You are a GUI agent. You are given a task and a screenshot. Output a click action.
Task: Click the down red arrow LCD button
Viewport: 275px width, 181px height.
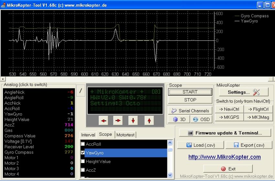[x=133, y=121]
